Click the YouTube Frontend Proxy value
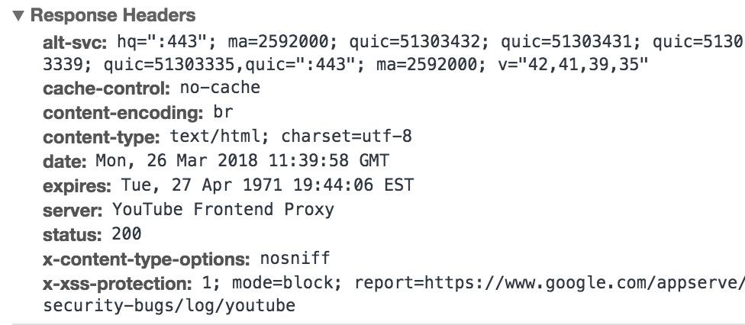This screenshot has height=325, width=745. [x=224, y=210]
